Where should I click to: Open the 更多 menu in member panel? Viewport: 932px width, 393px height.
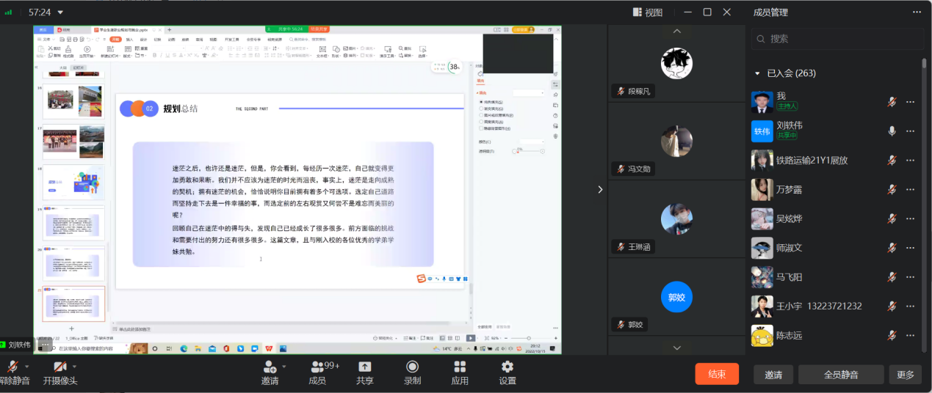pyautogui.click(x=905, y=374)
